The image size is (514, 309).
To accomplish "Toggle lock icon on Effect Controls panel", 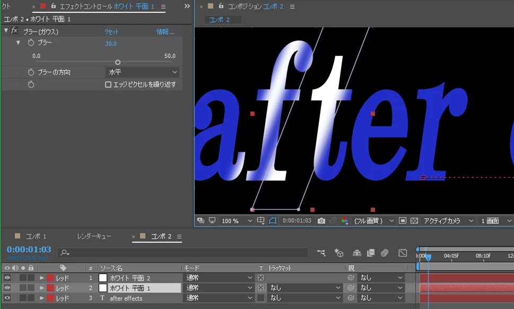I will 53,6.
